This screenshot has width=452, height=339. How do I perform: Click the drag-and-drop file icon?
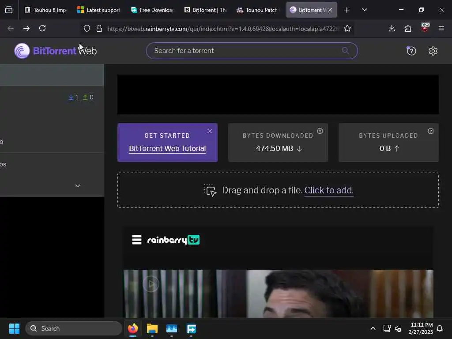[210, 191]
